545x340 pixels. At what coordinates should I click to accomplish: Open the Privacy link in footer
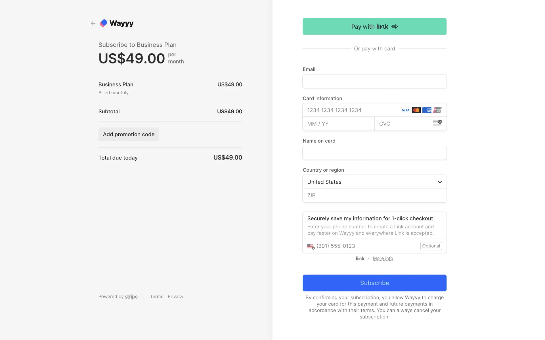pos(175,296)
